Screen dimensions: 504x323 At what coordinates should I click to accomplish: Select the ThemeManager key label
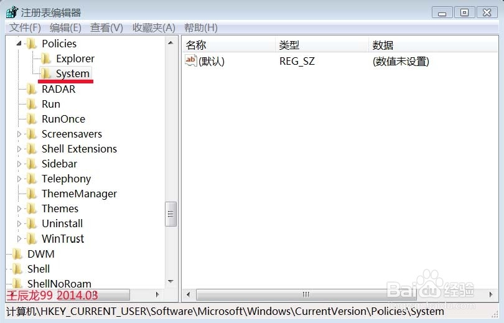pos(79,194)
